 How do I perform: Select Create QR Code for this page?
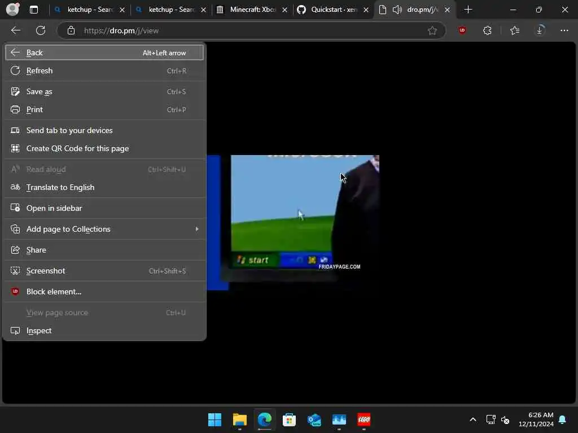[104, 149]
